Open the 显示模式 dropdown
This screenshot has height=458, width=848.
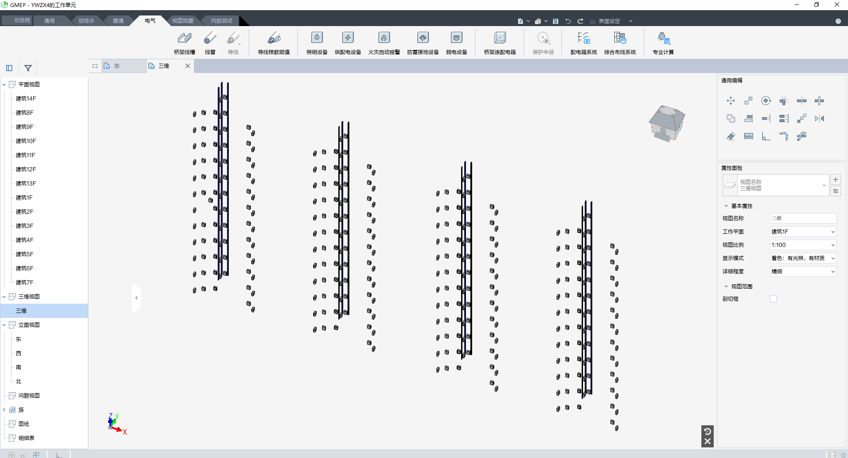click(x=803, y=258)
